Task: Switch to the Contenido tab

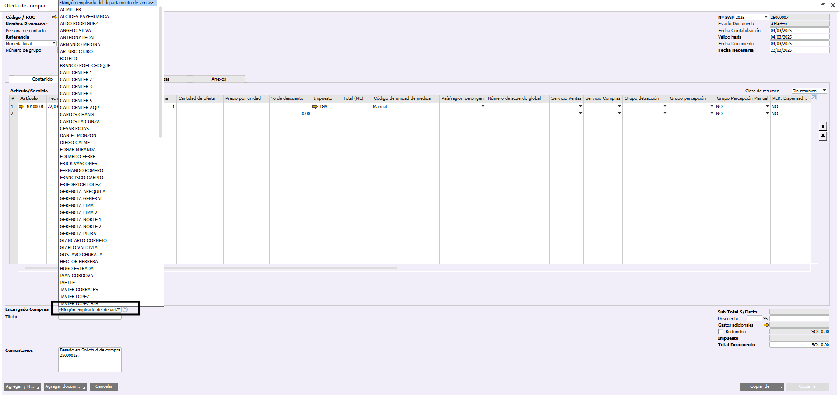Action: 42,79
